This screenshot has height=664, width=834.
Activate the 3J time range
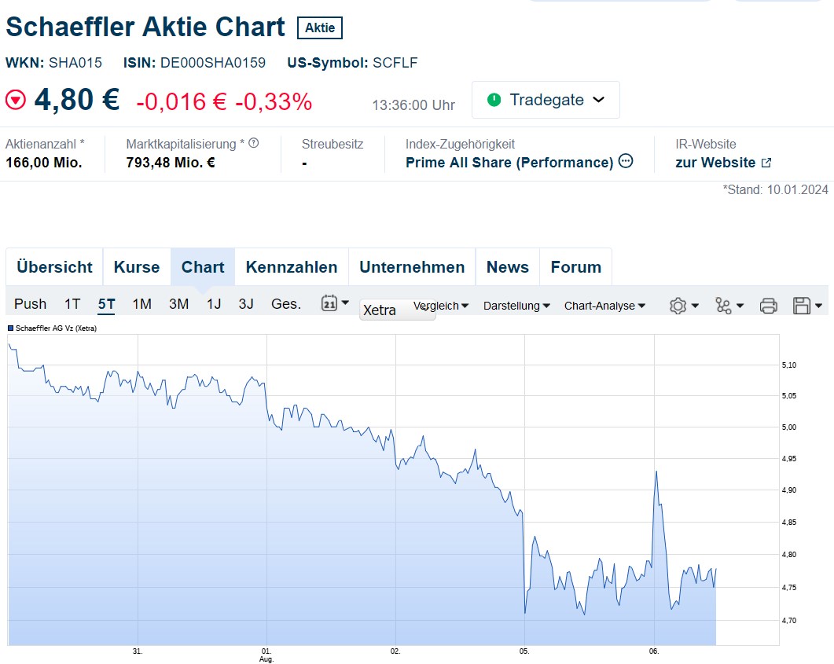[x=245, y=303]
